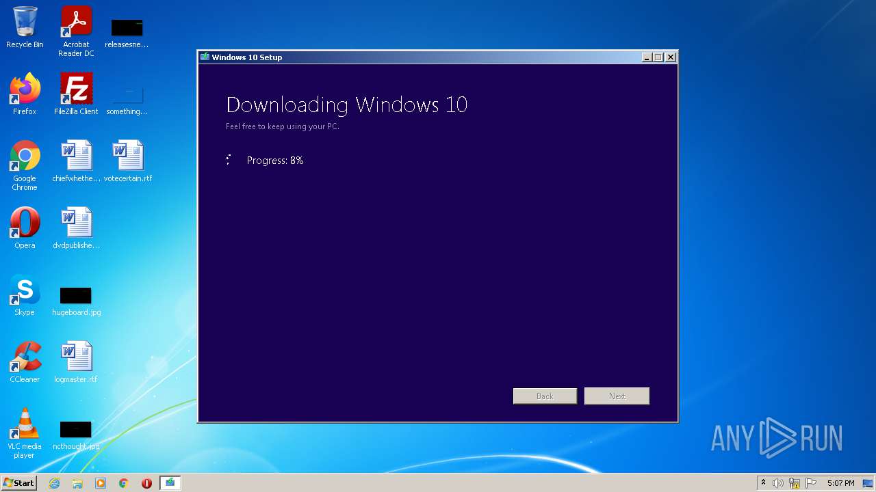Select Windows 10 Setup taskbar button
Screen dimensions: 876x492
170,483
